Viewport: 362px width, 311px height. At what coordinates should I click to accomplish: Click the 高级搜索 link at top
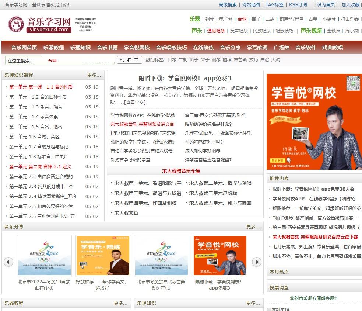pos(228,5)
